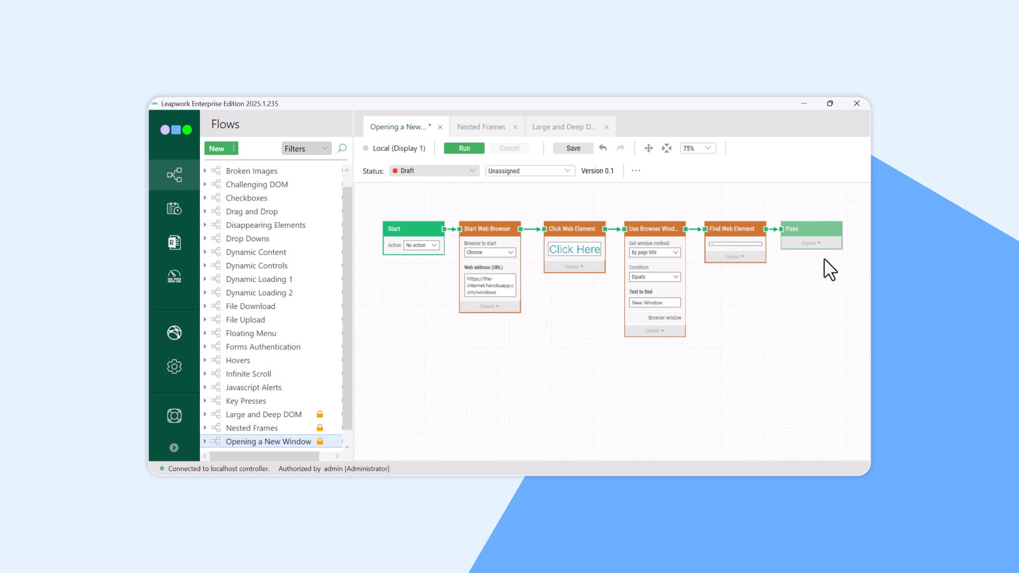This screenshot has width=1019, height=573.
Task: Click the Text to find input field
Action: (654, 303)
